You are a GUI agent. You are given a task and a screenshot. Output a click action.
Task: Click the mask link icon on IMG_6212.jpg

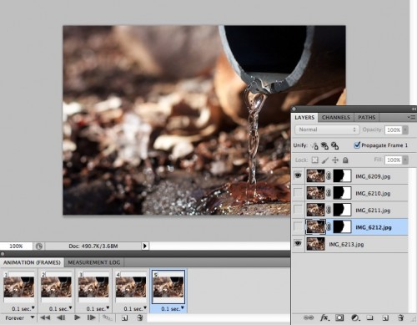[x=329, y=227]
